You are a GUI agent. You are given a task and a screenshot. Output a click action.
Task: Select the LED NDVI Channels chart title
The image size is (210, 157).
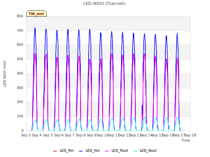104,4
